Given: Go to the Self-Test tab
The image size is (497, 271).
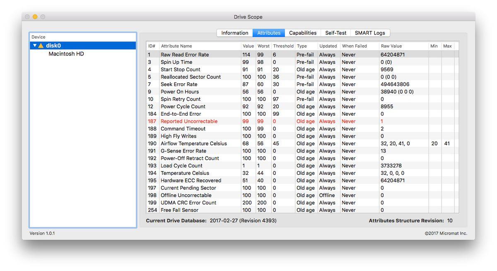Looking at the screenshot, I should click(335, 33).
